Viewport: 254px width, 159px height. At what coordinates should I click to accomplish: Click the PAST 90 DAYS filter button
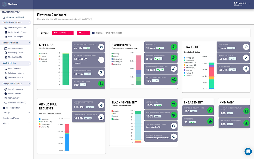(x=60, y=33)
